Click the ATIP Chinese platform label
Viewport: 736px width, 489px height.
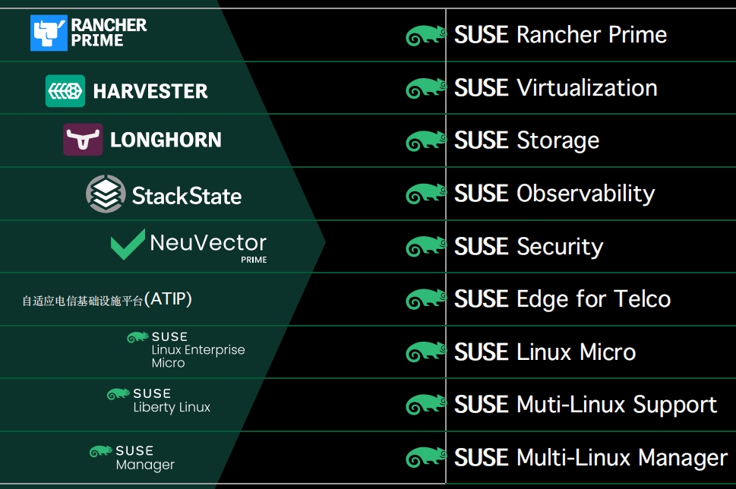(107, 299)
